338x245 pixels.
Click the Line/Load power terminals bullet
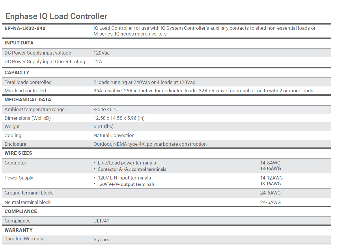pyautogui.click(x=127, y=163)
